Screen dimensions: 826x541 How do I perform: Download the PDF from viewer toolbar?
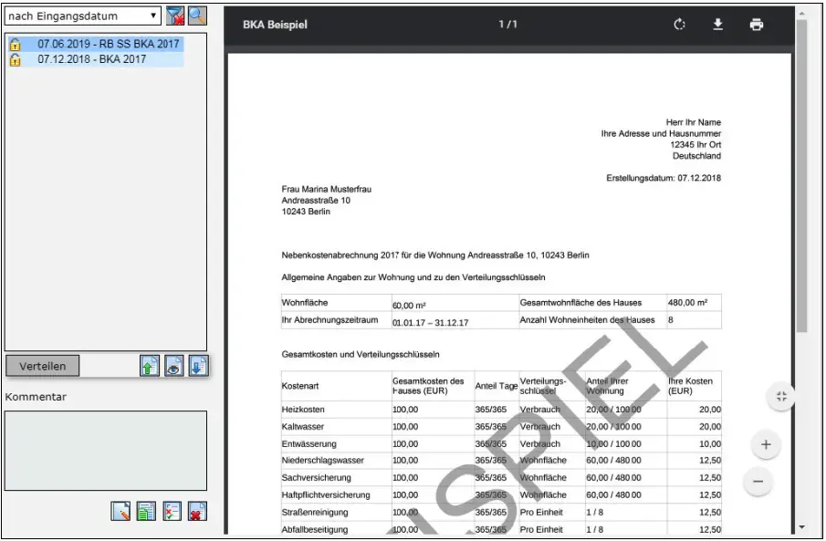pyautogui.click(x=718, y=25)
